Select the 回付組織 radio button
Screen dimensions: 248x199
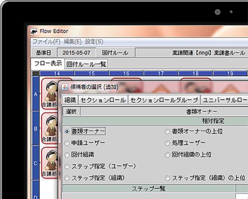(67, 155)
